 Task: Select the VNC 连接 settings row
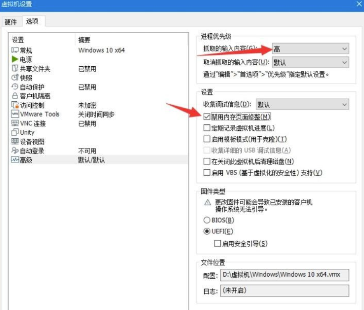pos(99,123)
